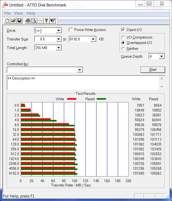The width and height of the screenshot is (172, 201).
Task: Open About via question mark icon
Action: (46, 20)
